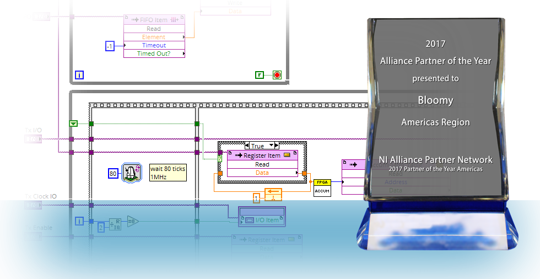Select the green F boolean constant
The width and height of the screenshot is (540, 279).
pyautogui.click(x=260, y=75)
